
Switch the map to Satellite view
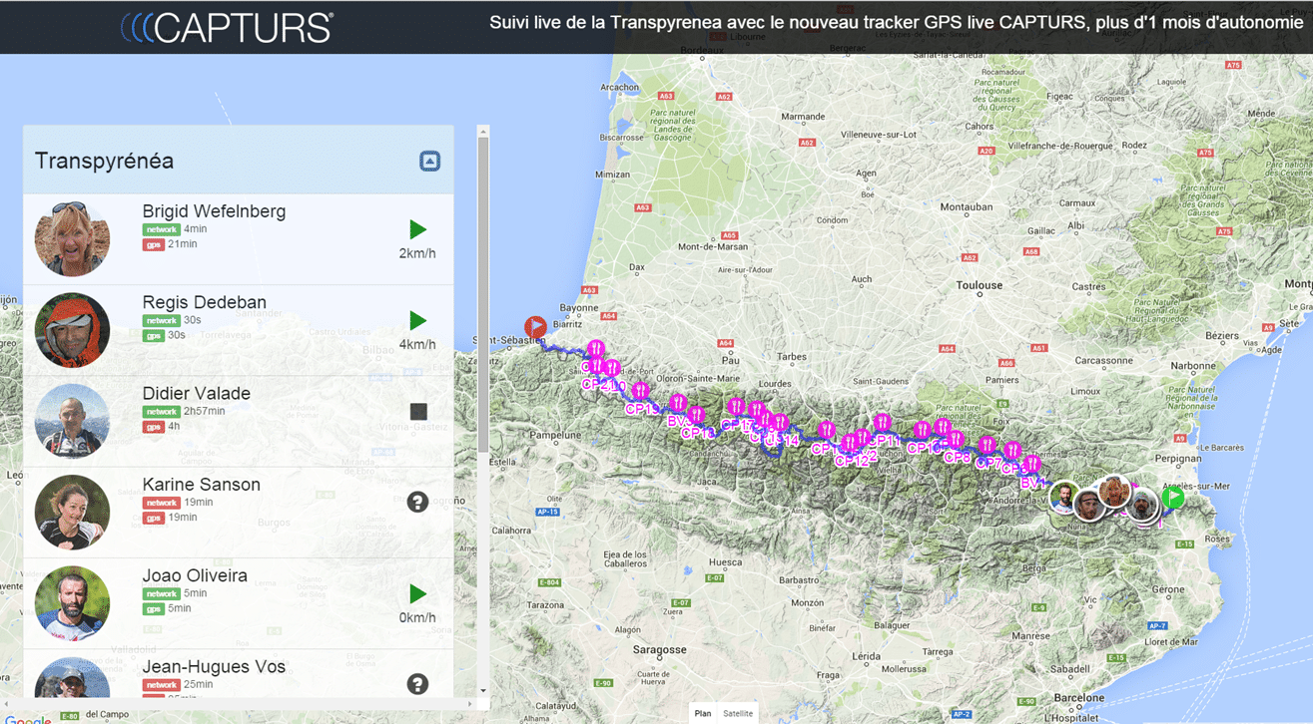pos(738,713)
